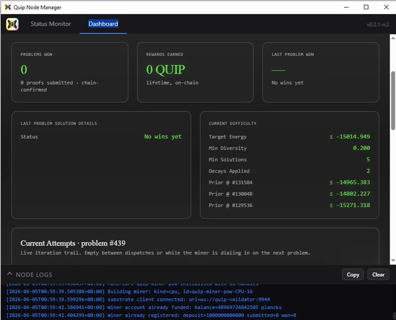396x320 pixels.
Task: Copy the node logs
Action: (353, 275)
